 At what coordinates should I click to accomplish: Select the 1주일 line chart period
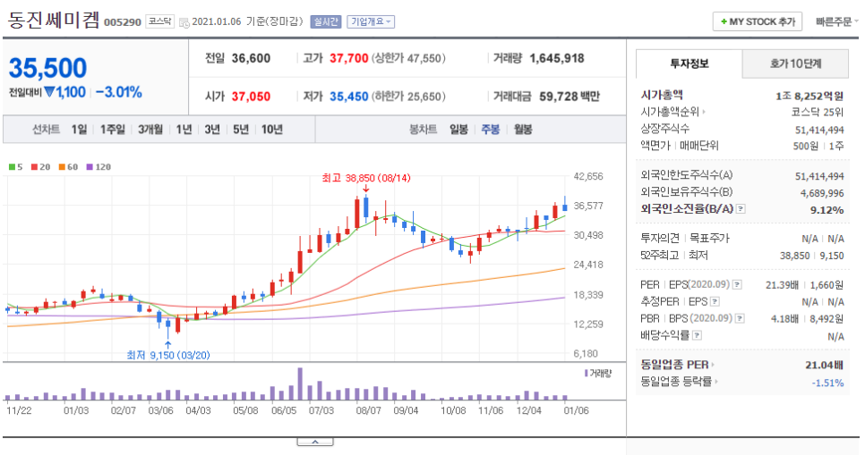point(113,130)
